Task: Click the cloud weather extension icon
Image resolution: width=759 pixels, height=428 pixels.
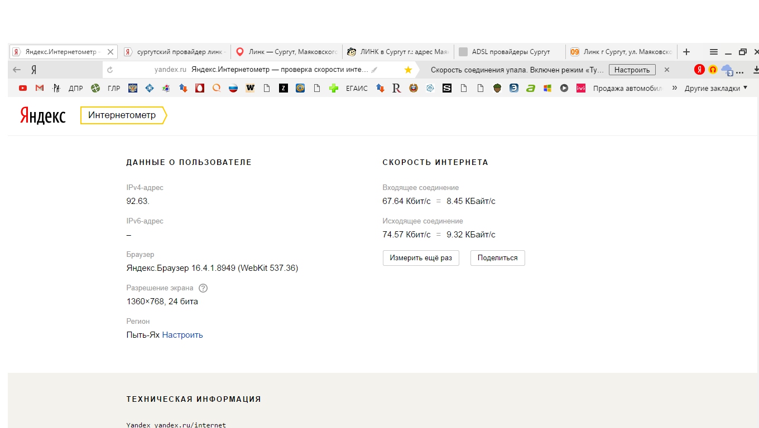Action: pyautogui.click(x=727, y=70)
